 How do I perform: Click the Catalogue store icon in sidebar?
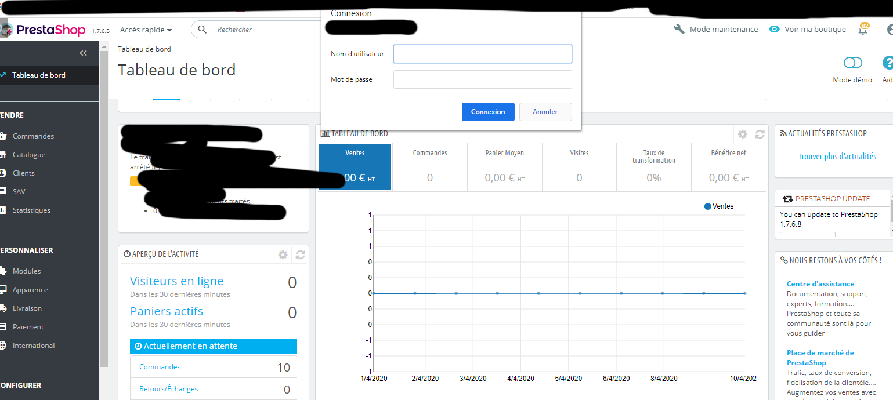point(3,155)
